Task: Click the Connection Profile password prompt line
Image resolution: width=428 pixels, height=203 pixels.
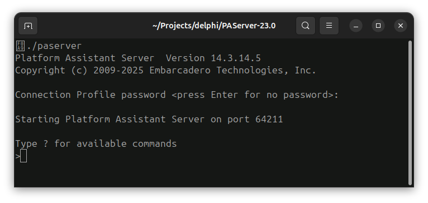Action: click(177, 95)
